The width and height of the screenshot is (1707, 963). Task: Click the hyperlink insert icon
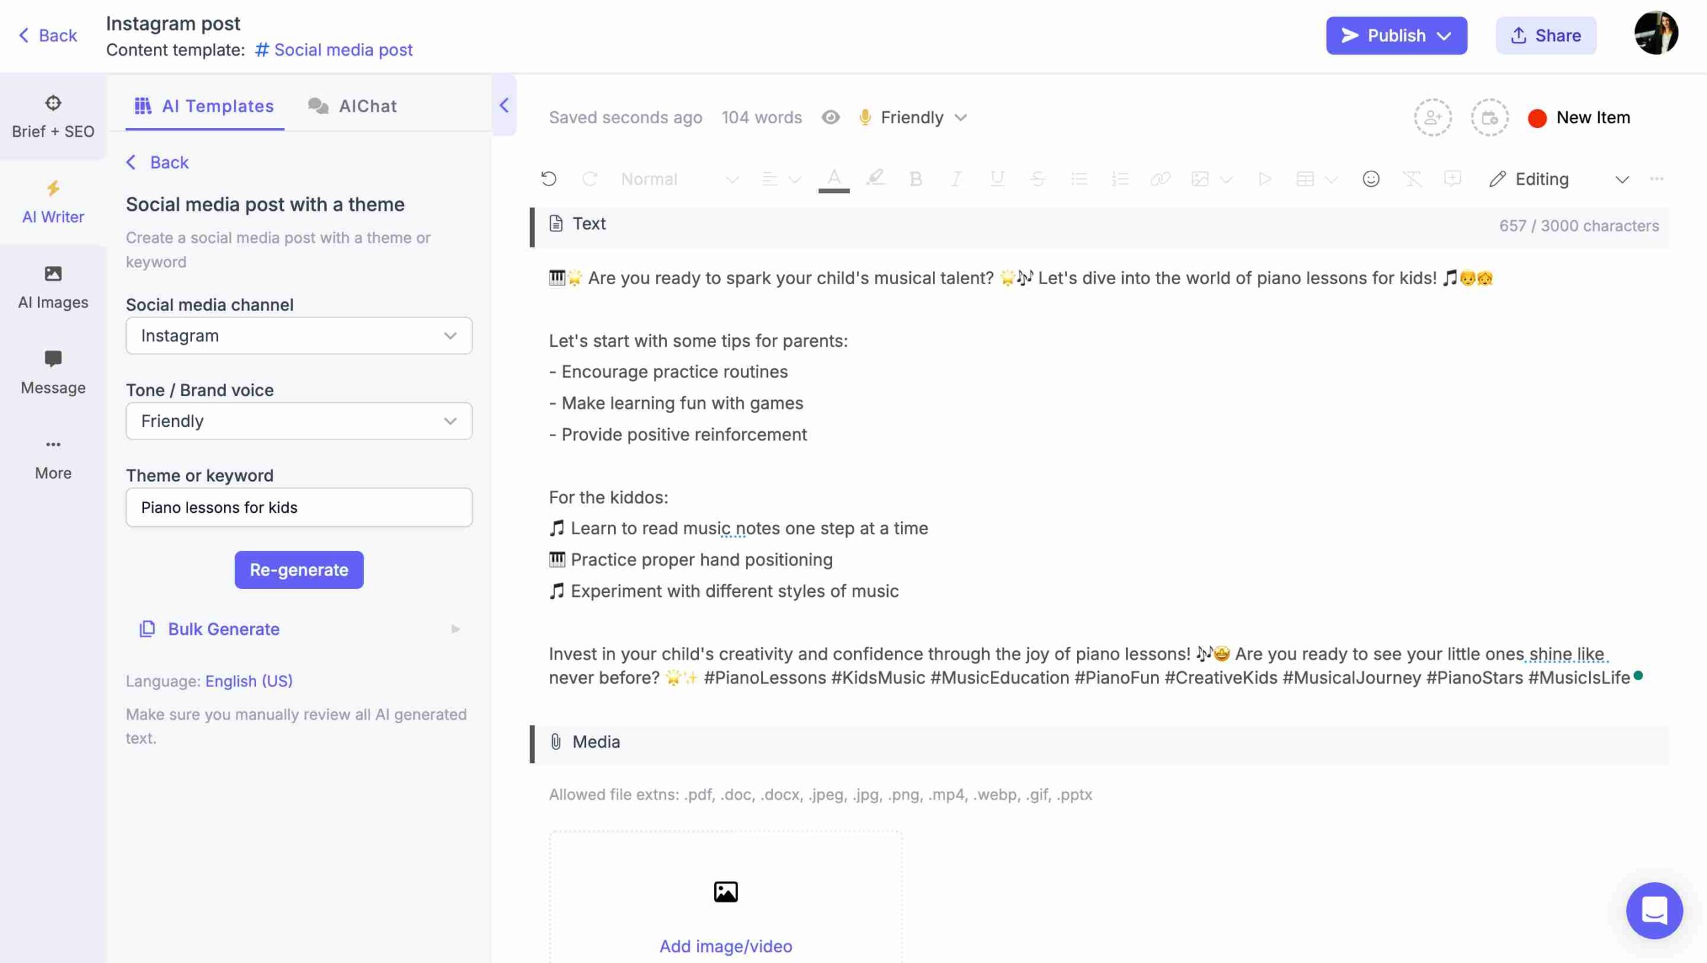tap(1160, 178)
